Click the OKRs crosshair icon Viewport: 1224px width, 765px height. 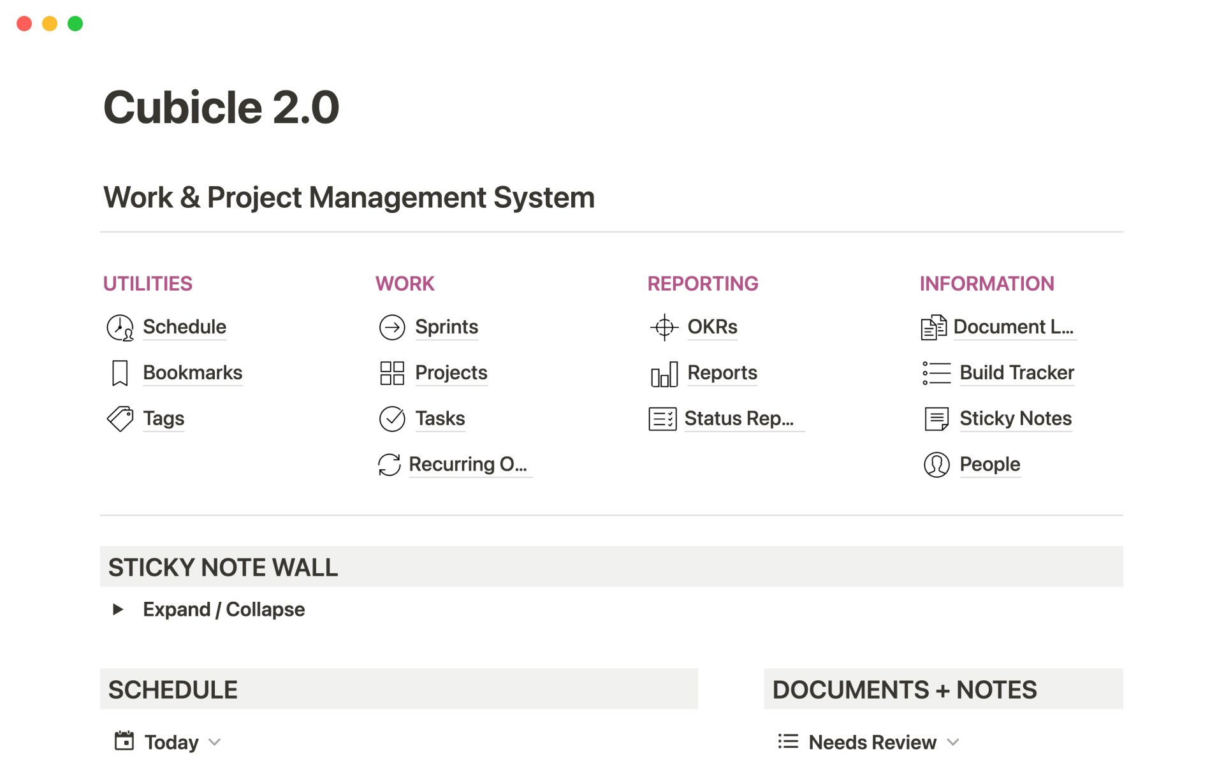pyautogui.click(x=664, y=328)
